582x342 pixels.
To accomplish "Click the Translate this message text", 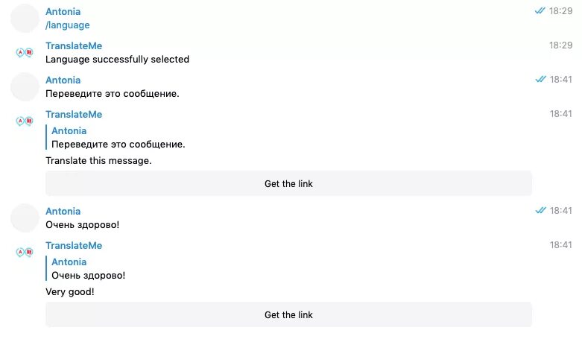I will pyautogui.click(x=98, y=161).
